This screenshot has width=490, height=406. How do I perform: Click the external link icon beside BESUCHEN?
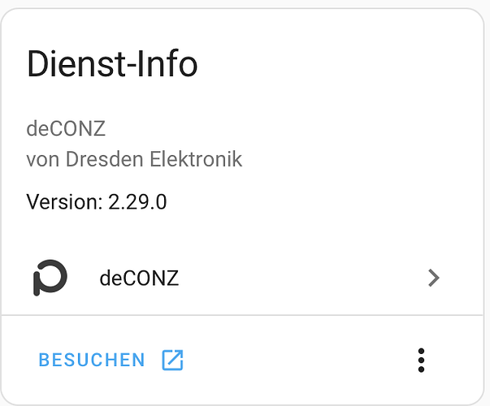pos(172,360)
